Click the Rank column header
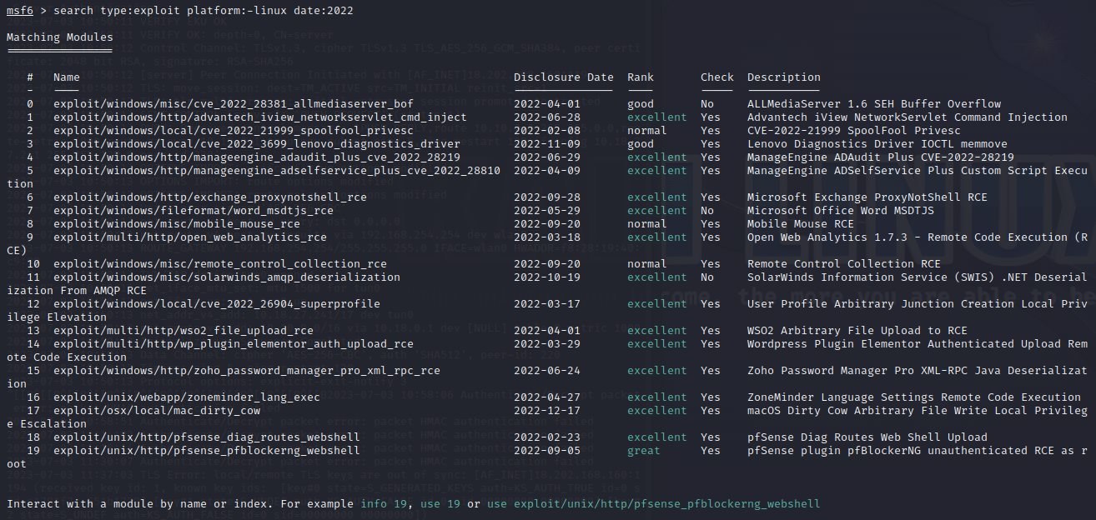Screen dimensions: 1096x520 [641, 77]
